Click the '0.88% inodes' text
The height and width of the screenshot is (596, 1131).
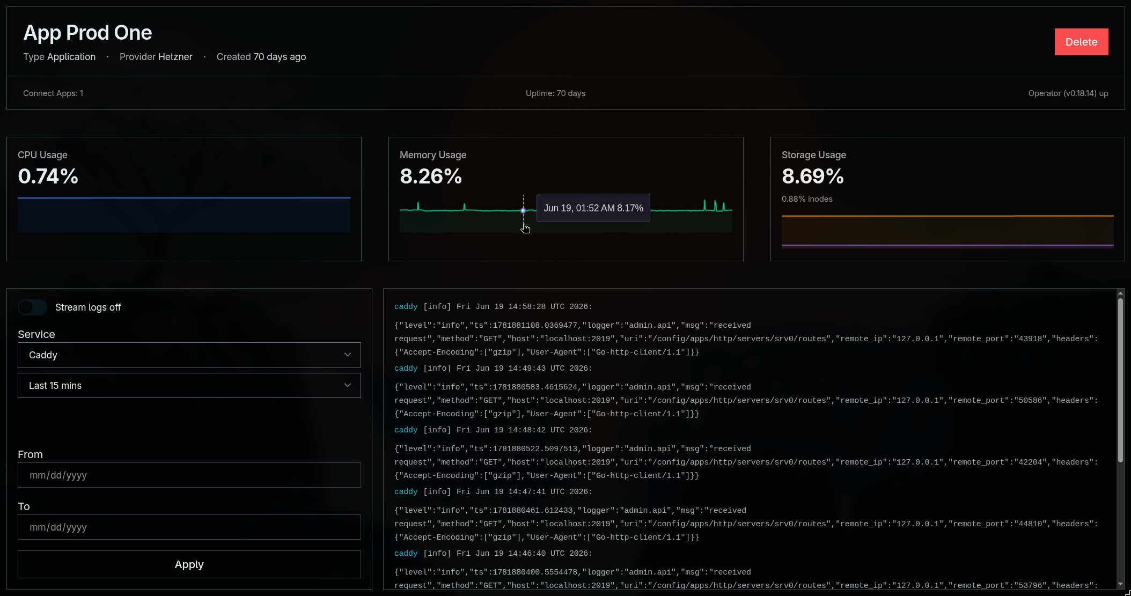tap(807, 199)
